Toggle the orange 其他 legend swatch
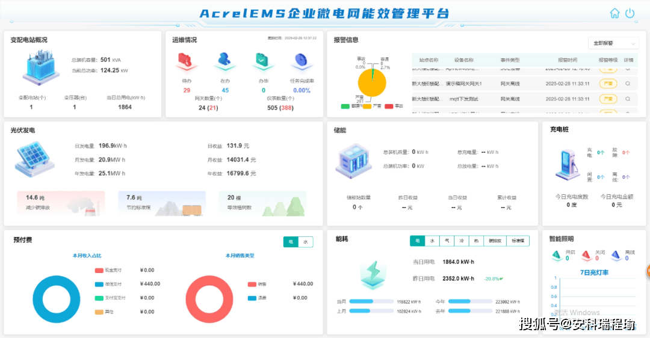Image resolution: width=650 pixels, height=338 pixels. [x=99, y=312]
